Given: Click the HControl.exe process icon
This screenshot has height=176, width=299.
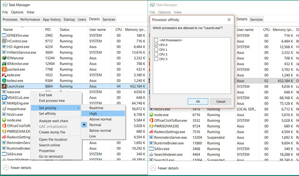Looking at the screenshot, I should pos(4,41).
